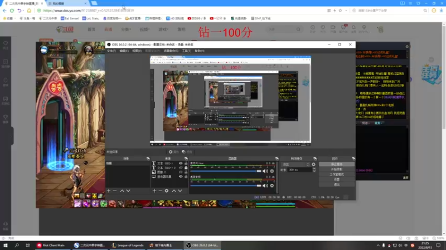Expand Douyu 游戏 navigation dropdown

(x=163, y=29)
